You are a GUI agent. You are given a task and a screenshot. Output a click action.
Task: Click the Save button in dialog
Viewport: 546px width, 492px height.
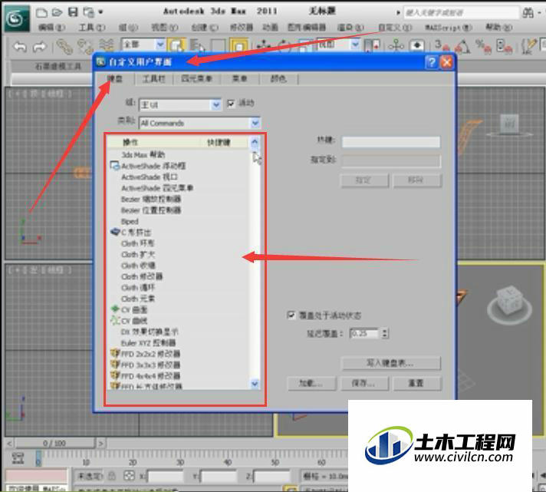coord(364,384)
